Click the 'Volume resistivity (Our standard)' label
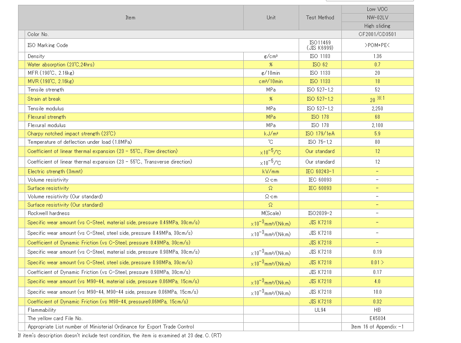This screenshot has width=461, height=343. [x=65, y=197]
